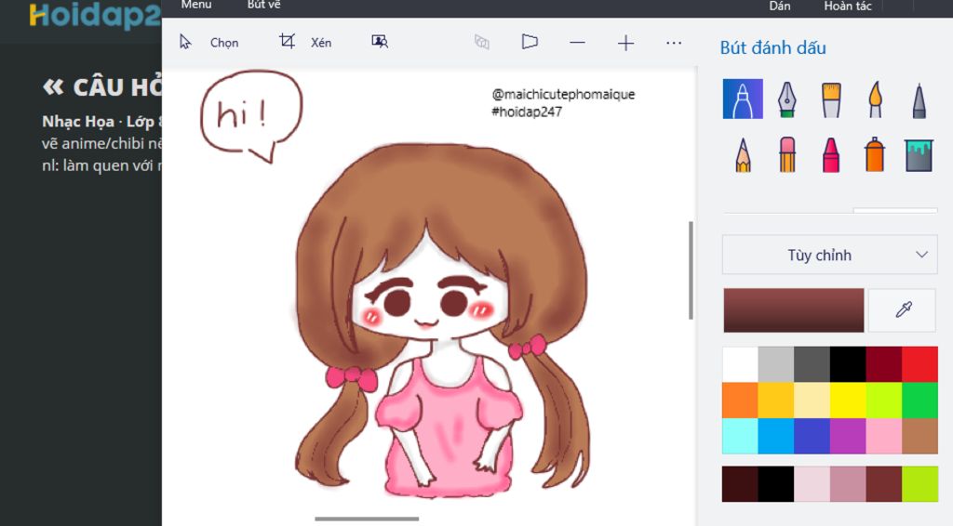Zoom out with the minus icon
953x526 pixels.
point(577,43)
